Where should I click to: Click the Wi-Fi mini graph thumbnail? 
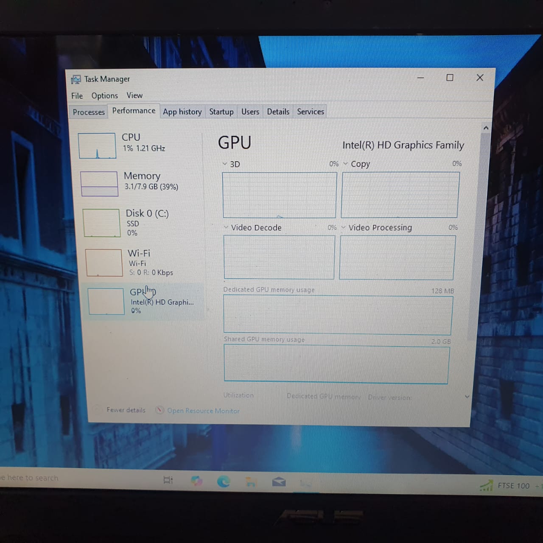click(104, 263)
